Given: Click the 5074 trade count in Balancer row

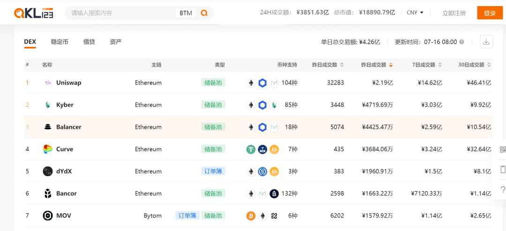Looking at the screenshot, I should [337, 127].
